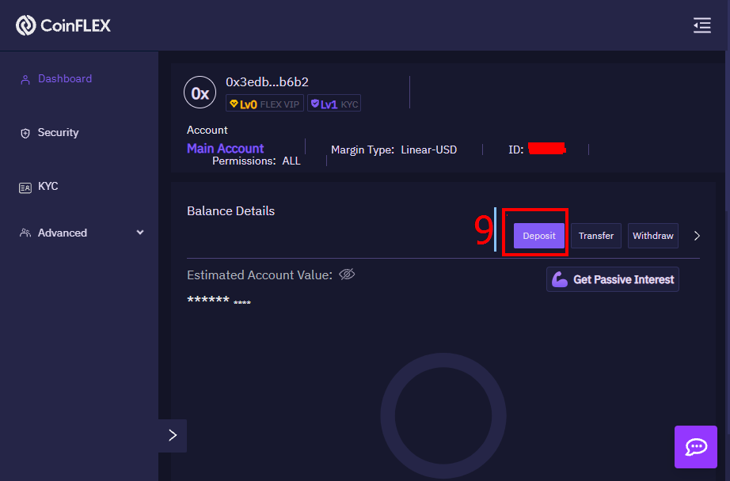The width and height of the screenshot is (730, 481).
Task: Click the balance donut chart
Action: pyautogui.click(x=443, y=416)
